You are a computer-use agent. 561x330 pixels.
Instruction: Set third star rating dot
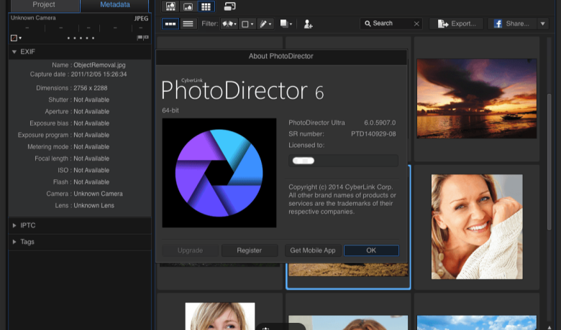[81, 38]
